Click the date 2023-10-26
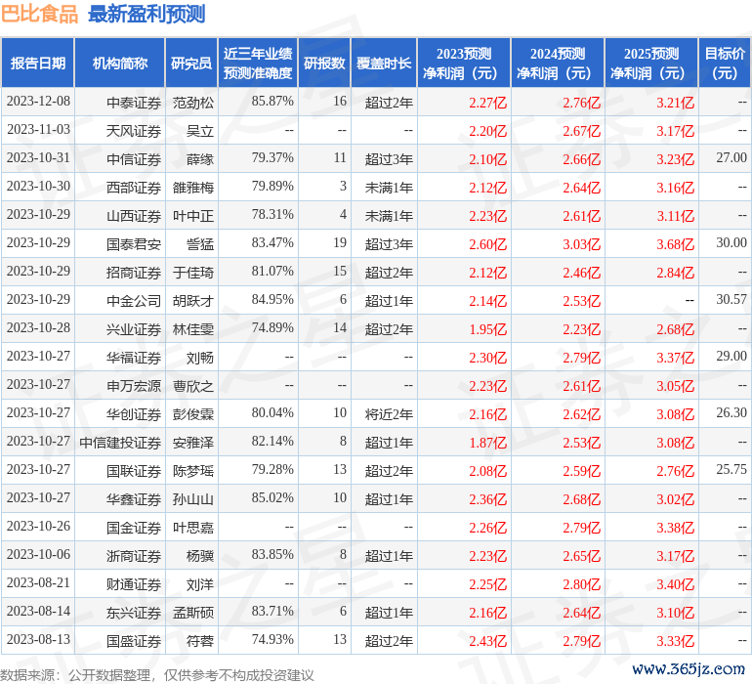Image resolution: width=752 pixels, height=684 pixels. (x=38, y=526)
